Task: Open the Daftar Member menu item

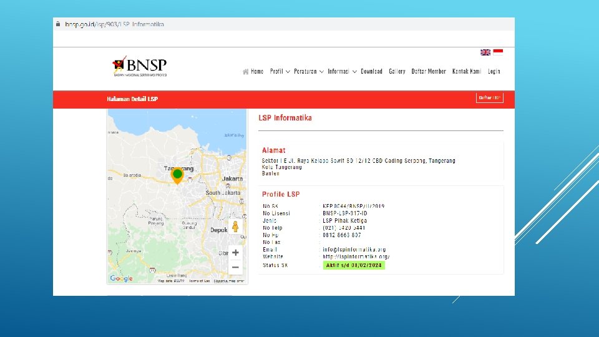Action: point(429,71)
